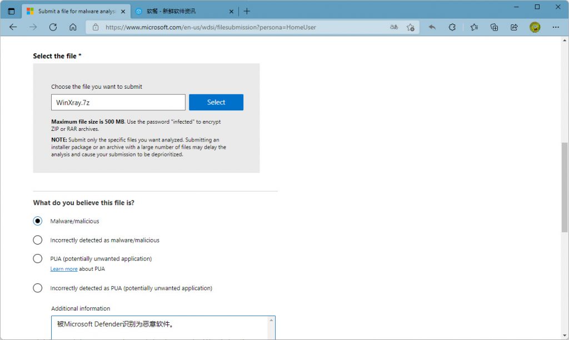Select PUA (potentially unwanted application) option
The width and height of the screenshot is (569, 340).
pyautogui.click(x=38, y=258)
